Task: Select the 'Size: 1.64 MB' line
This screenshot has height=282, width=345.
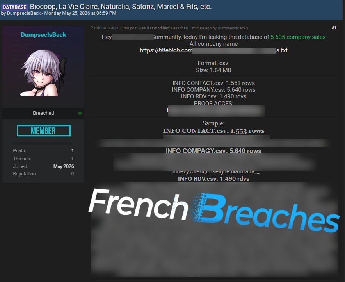Action: point(213,70)
